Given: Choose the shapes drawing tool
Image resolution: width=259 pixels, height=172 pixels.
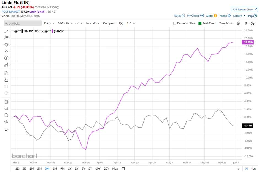Looking at the screenshot, I should [6, 45].
